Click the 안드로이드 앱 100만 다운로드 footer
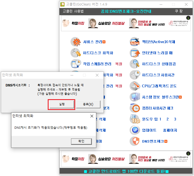 point(126,171)
